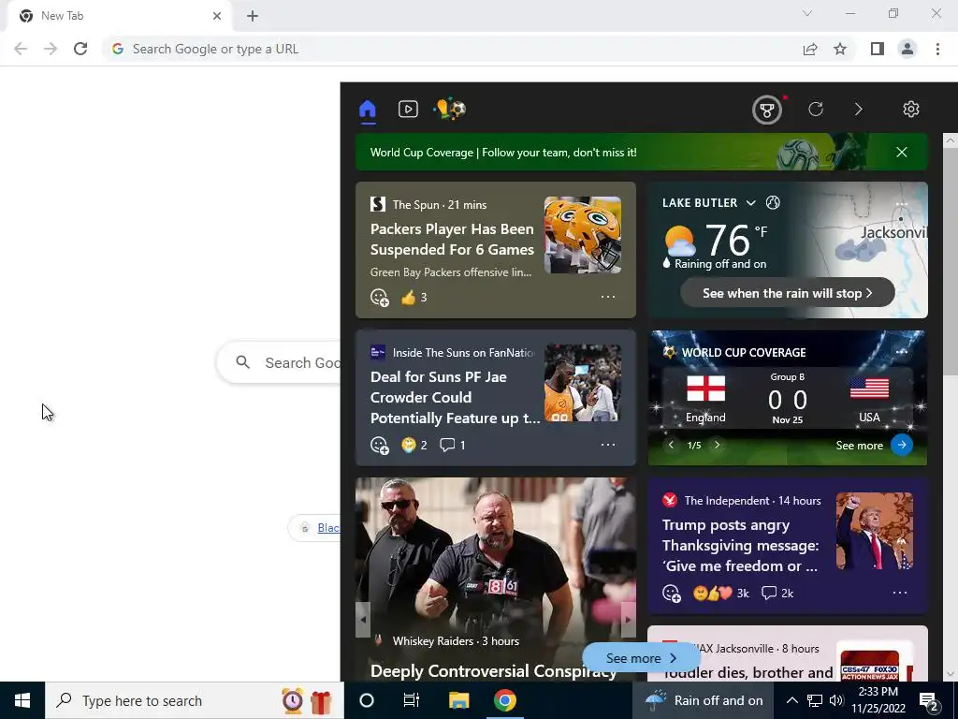This screenshot has height=719, width=958.
Task: Open Chrome profile avatar menu
Action: pyautogui.click(x=907, y=49)
